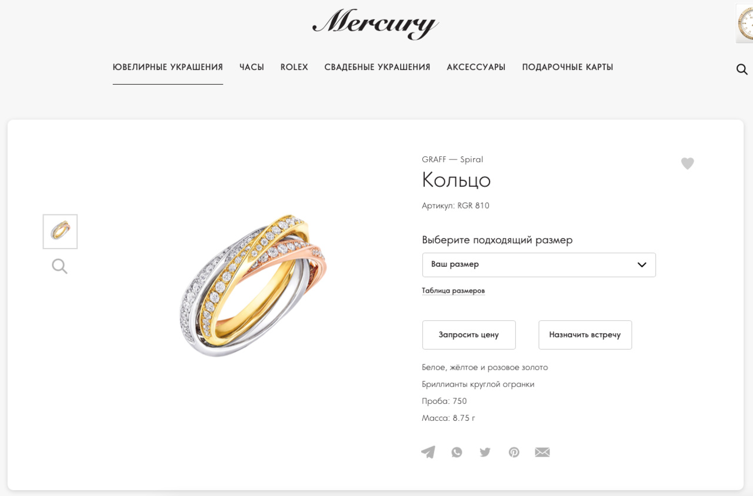This screenshot has width=753, height=496.
Task: Open the 'Ваш размер' size dropdown
Action: [x=539, y=264]
